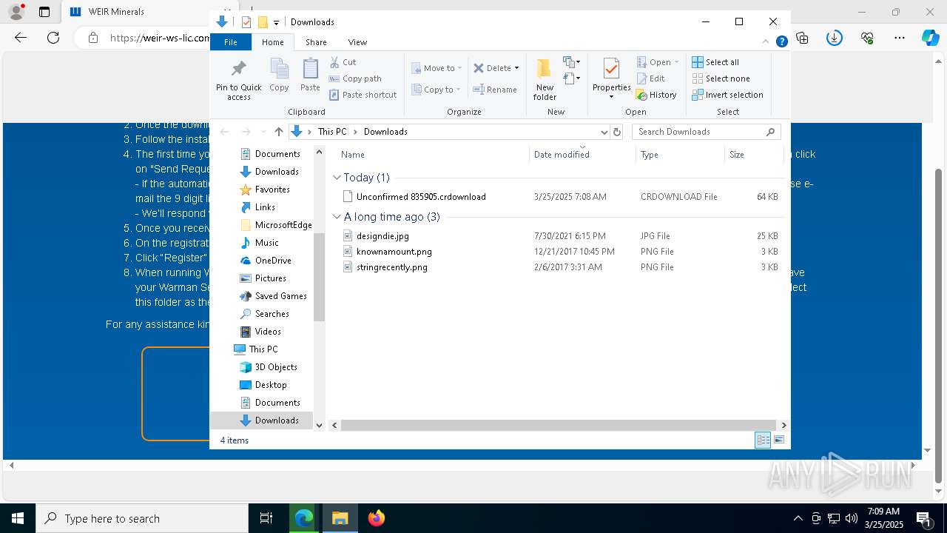The image size is (947, 533).
Task: Open Firefox from the taskbar
Action: tap(377, 518)
